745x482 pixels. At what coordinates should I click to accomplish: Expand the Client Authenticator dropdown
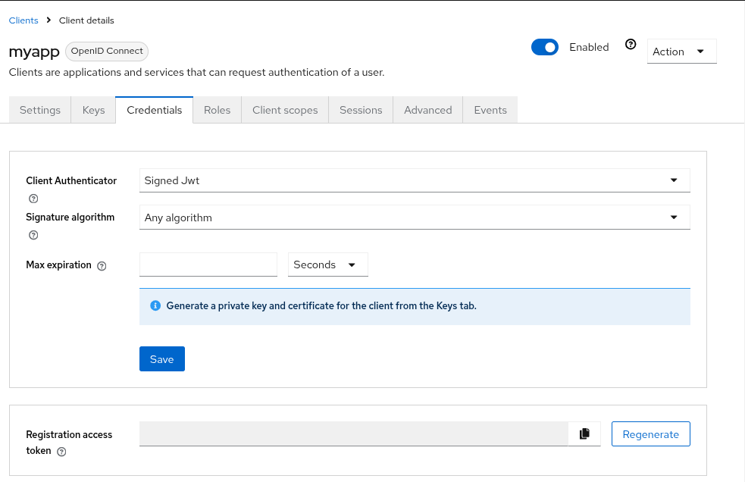click(x=415, y=180)
